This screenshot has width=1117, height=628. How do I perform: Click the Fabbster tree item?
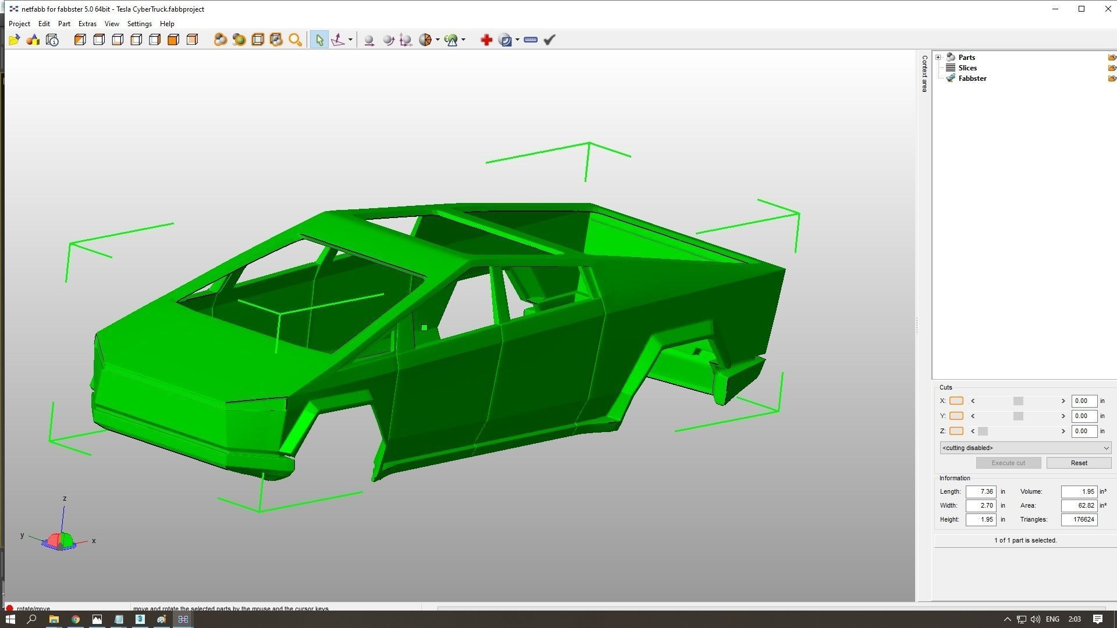[972, 78]
